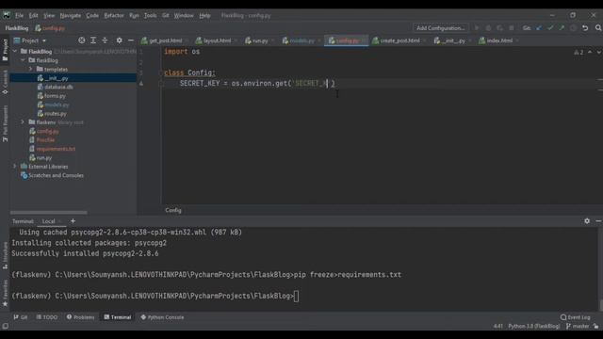Click the Locate/Select Opened File target icon
The image size is (603, 339).
pos(82,40)
